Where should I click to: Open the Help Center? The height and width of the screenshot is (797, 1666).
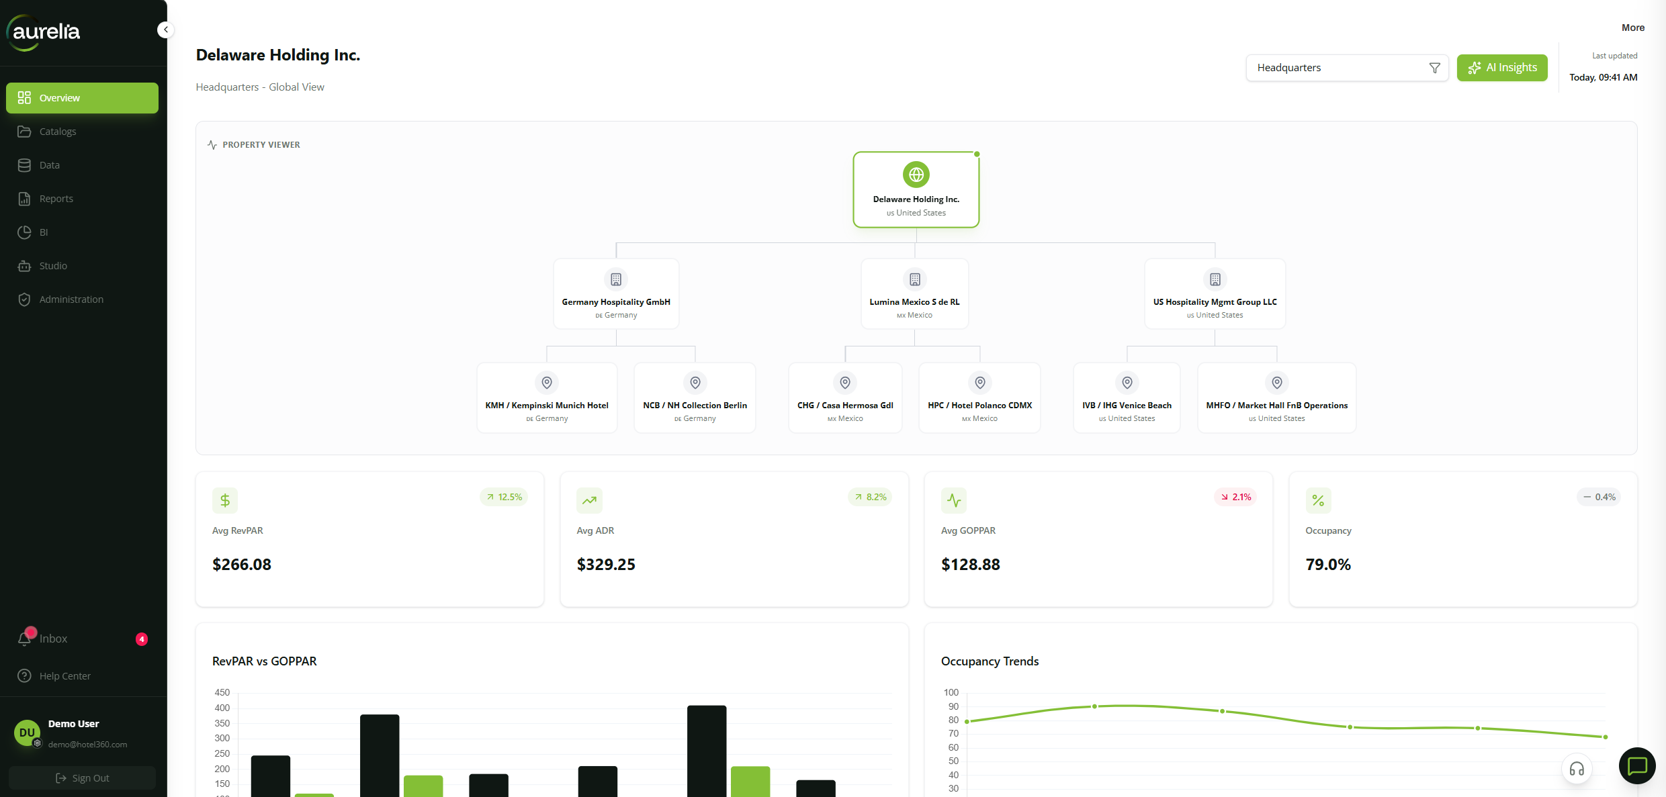click(82, 676)
